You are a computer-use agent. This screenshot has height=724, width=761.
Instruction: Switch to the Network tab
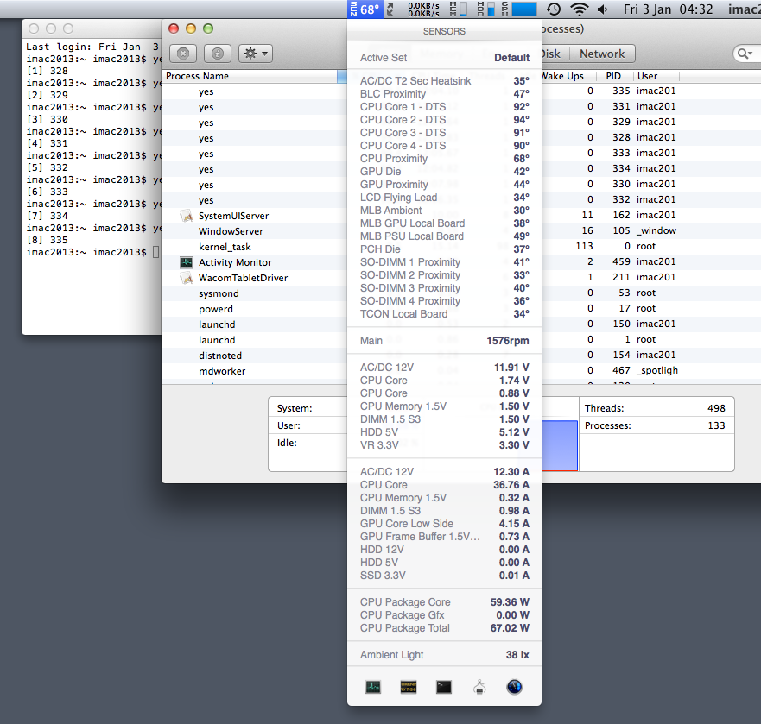pyautogui.click(x=602, y=54)
